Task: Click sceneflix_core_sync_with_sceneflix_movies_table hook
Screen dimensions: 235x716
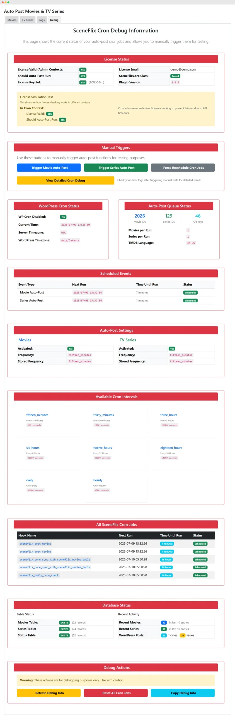Action: [55, 559]
